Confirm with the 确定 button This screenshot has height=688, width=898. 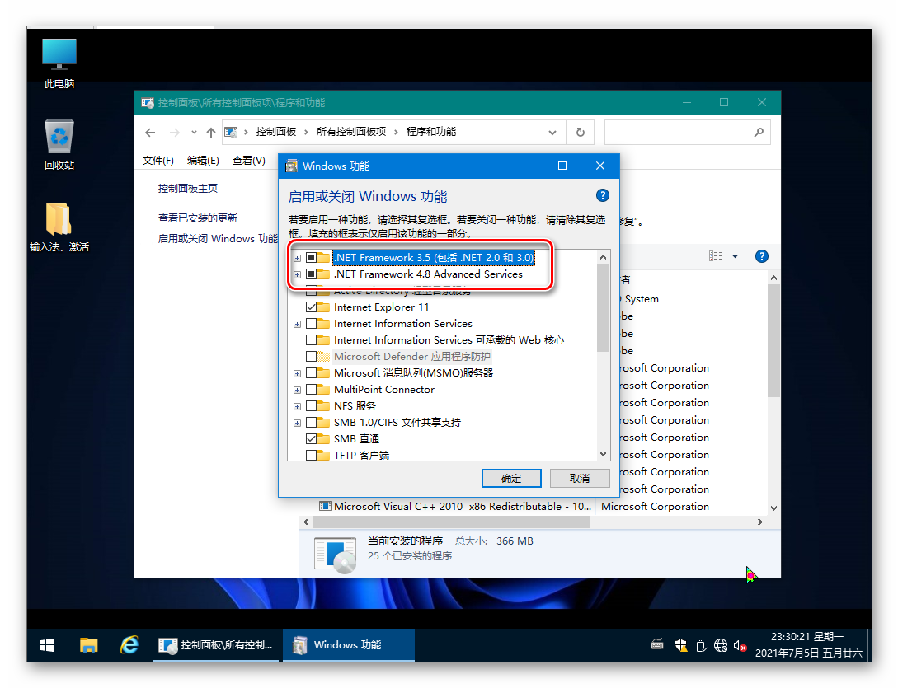tap(511, 479)
